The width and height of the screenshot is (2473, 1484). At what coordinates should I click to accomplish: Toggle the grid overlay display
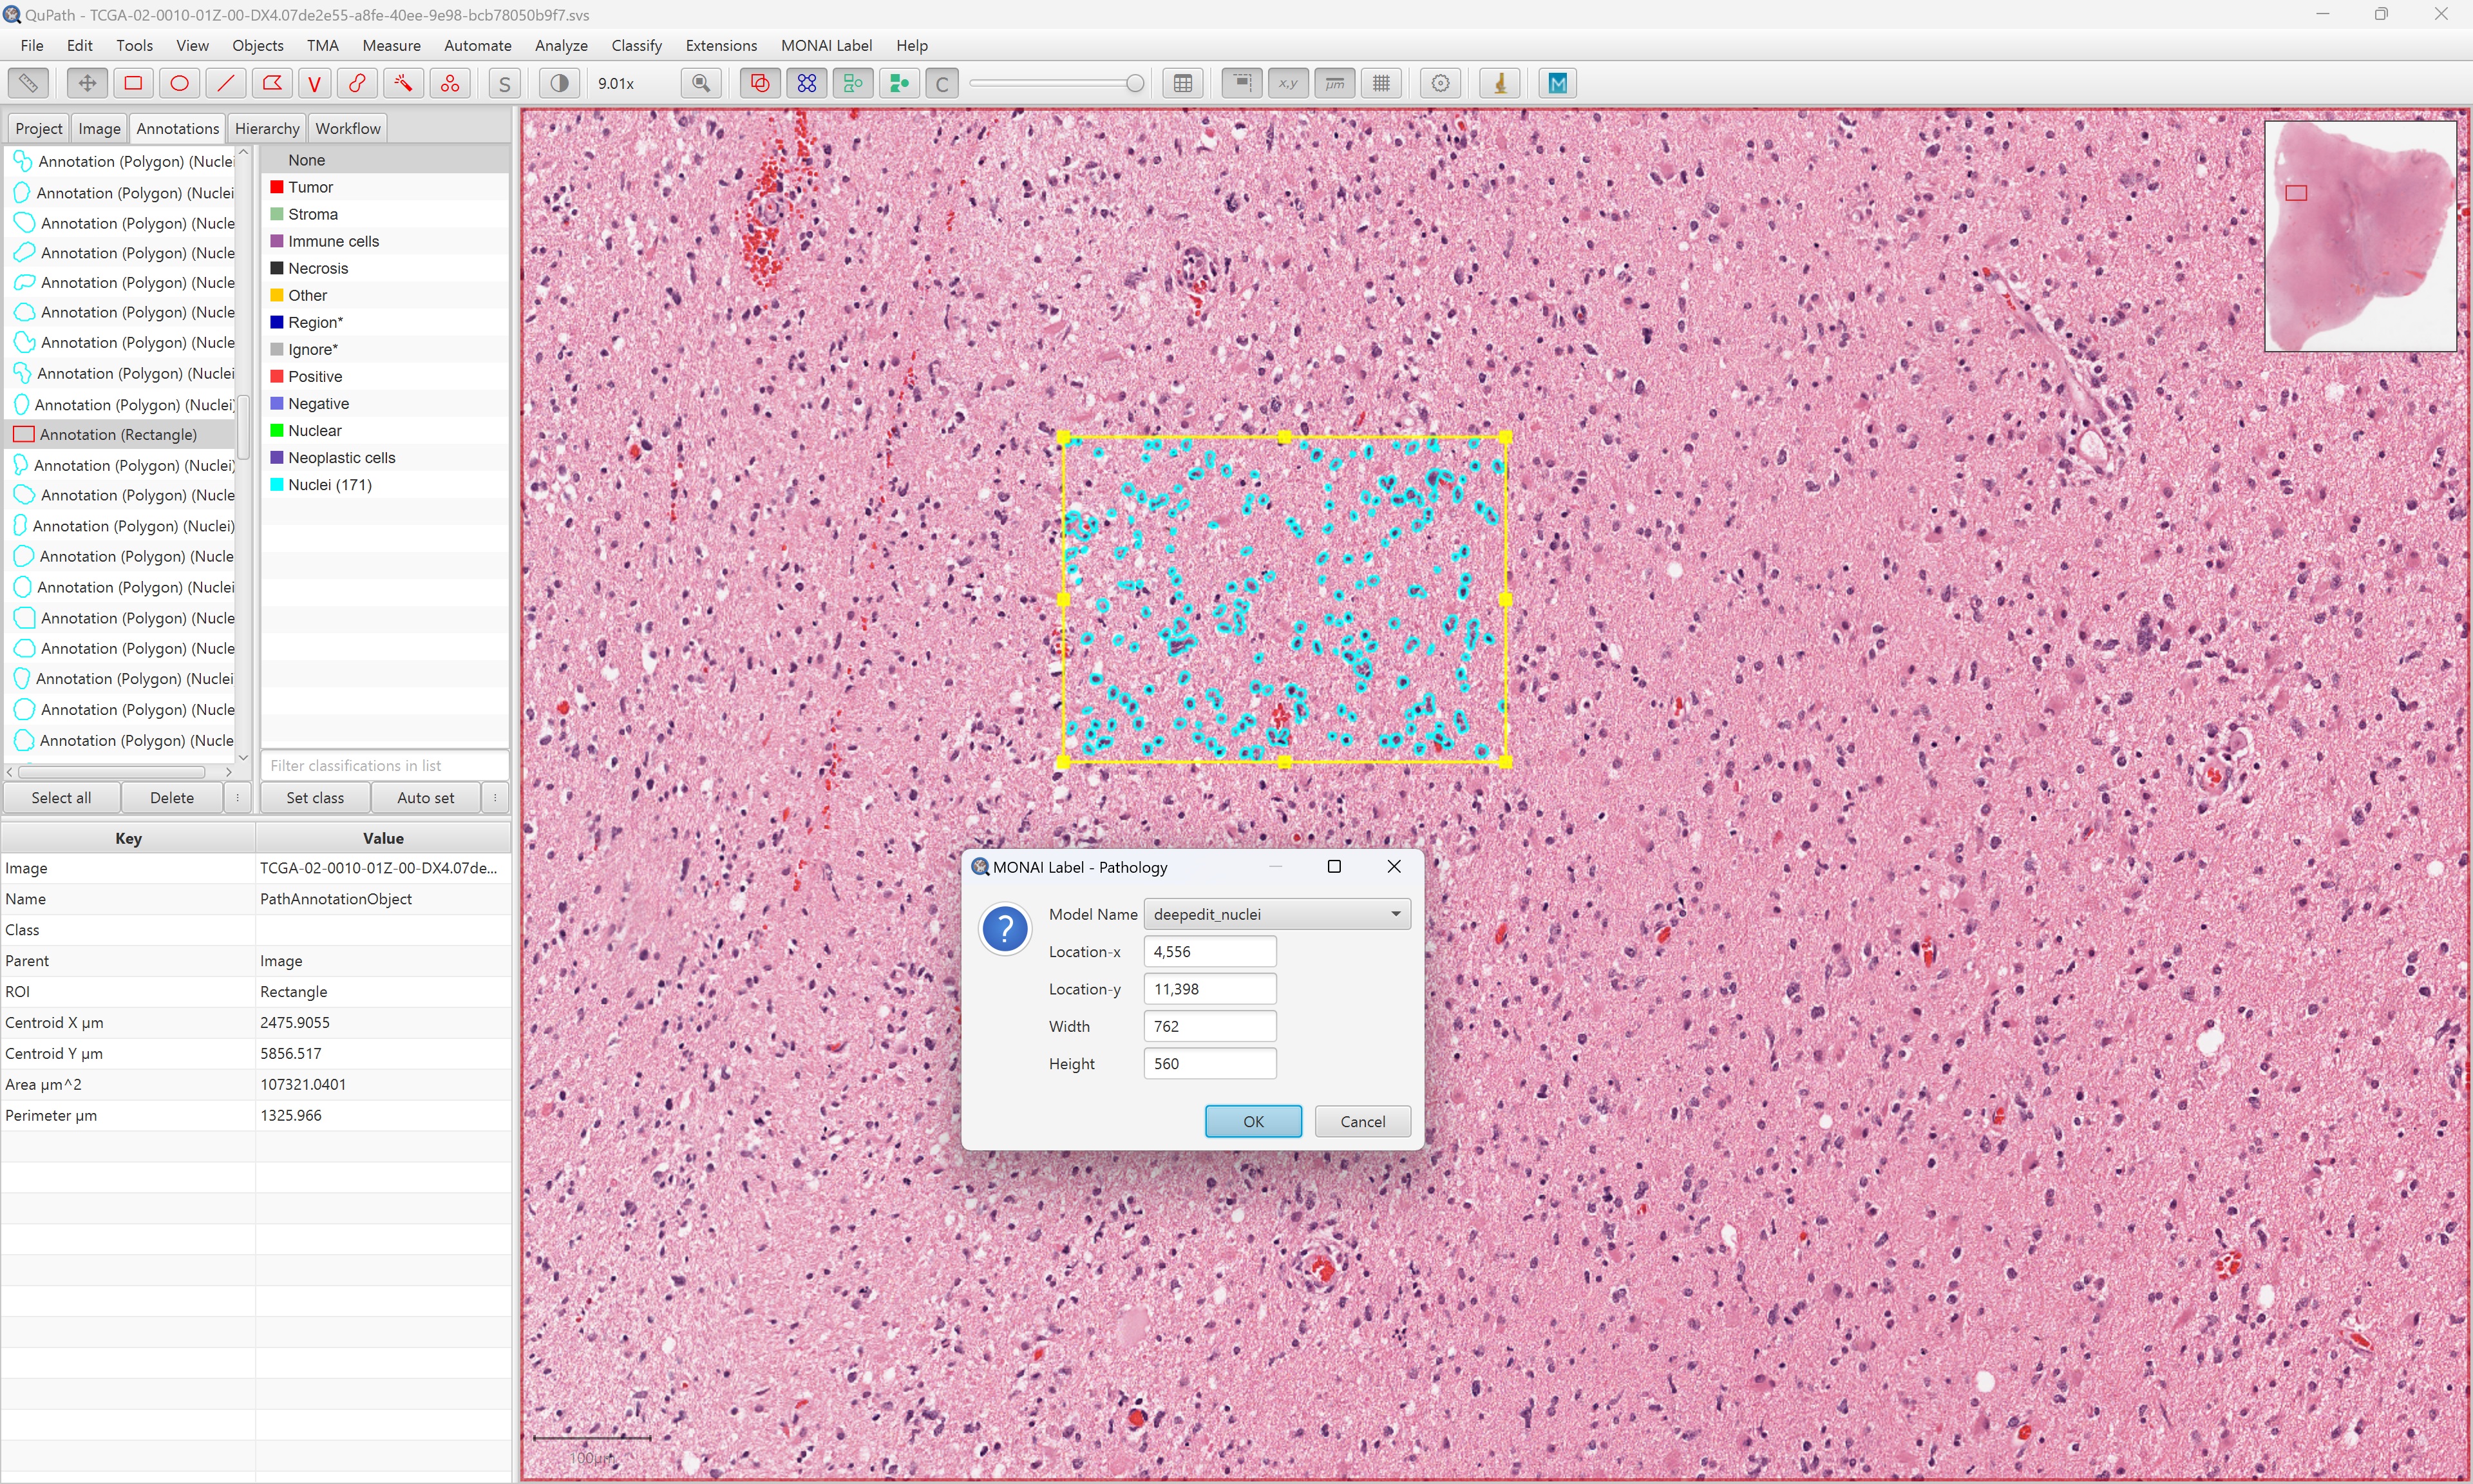[x=1381, y=83]
